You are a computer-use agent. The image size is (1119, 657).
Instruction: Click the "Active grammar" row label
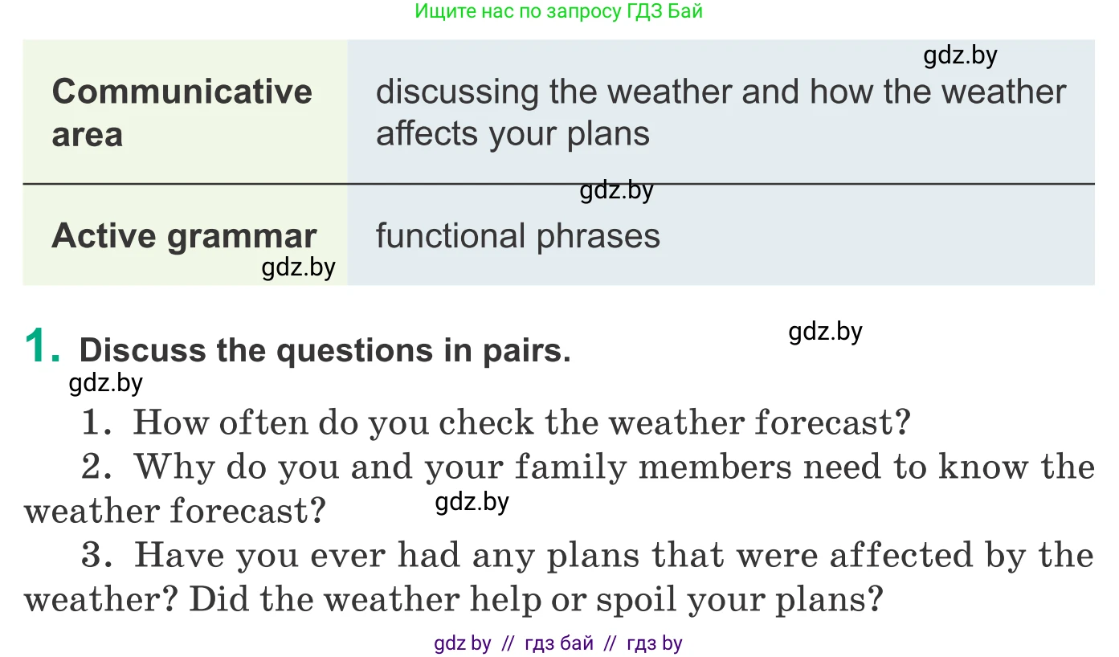point(184,236)
